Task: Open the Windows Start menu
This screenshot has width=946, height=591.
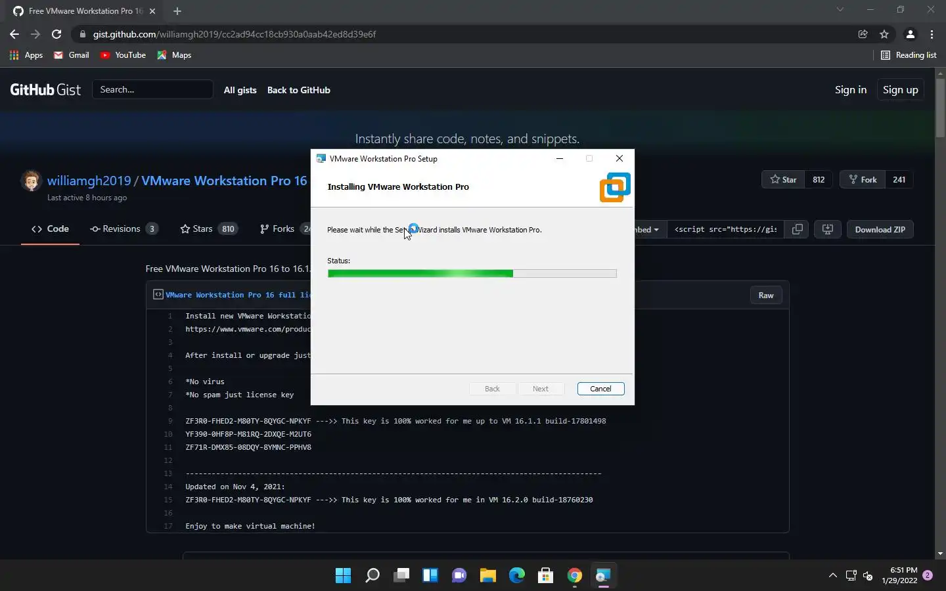Action: (343, 576)
